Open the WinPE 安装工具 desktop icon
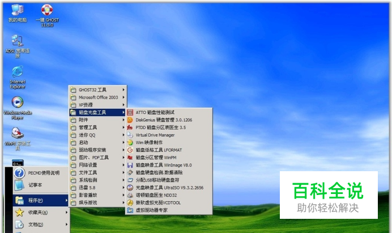The width and height of the screenshot is (392, 233). click(x=18, y=139)
